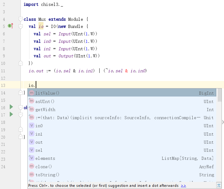224x189 pixels.
Task: Click the method icon beside getWidth
Action: [x=31, y=109]
